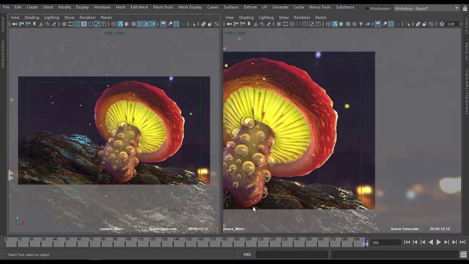This screenshot has height=264, width=469.
Task: Click Wireframe on Shaded icon in left viewport
Action: [x=133, y=24]
